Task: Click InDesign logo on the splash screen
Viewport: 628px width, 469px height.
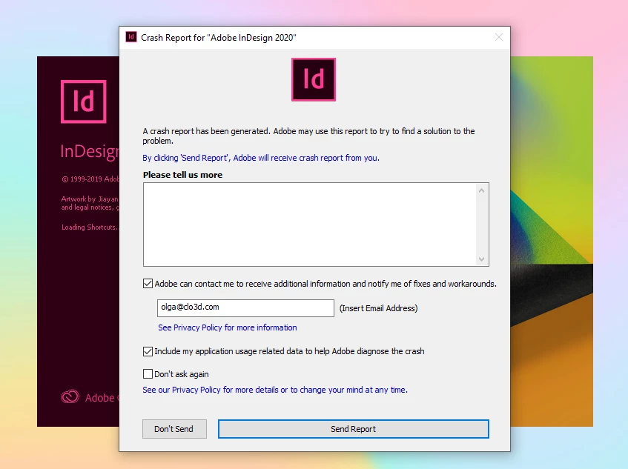Action: [x=84, y=102]
